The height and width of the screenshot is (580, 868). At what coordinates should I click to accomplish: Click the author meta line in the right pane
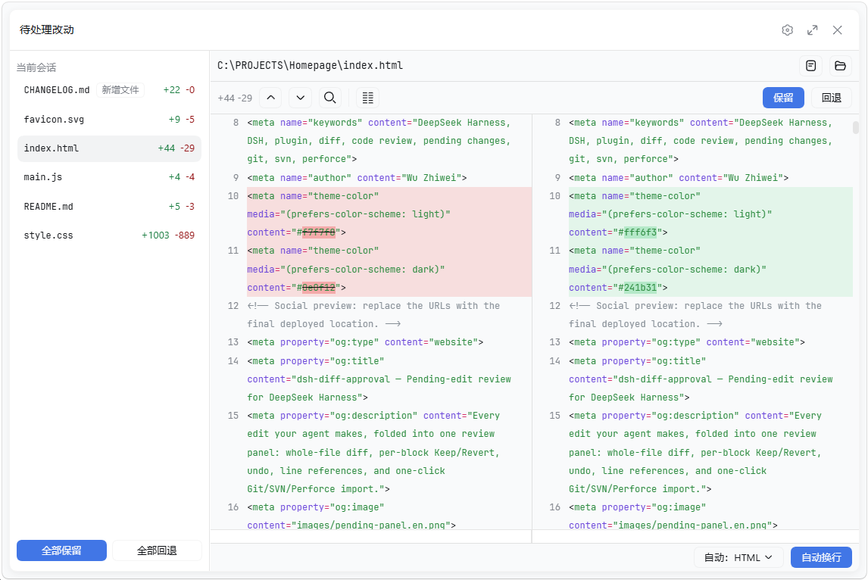679,178
